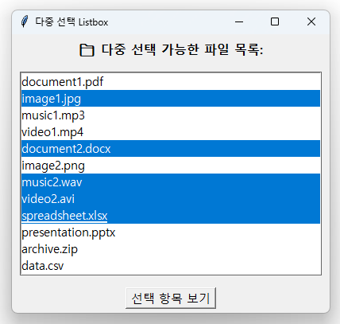Click the 선택 항목 보기 button
This screenshot has height=324, width=340.
171,298
